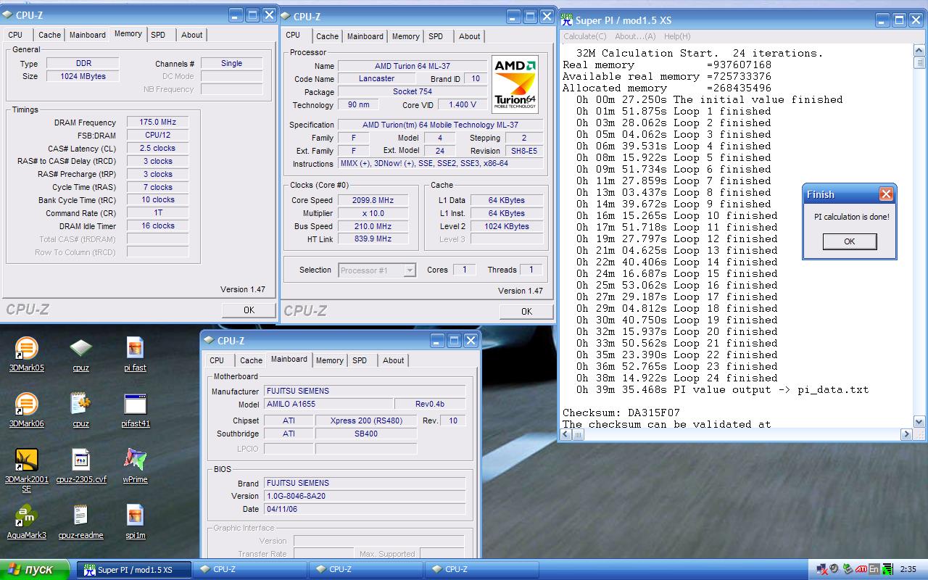This screenshot has width=928, height=580.
Task: Select Cache tab in Mainboard CPU-Z window
Action: [x=251, y=360]
